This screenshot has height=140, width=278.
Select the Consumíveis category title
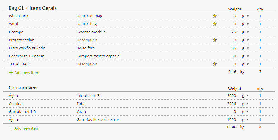23,88
